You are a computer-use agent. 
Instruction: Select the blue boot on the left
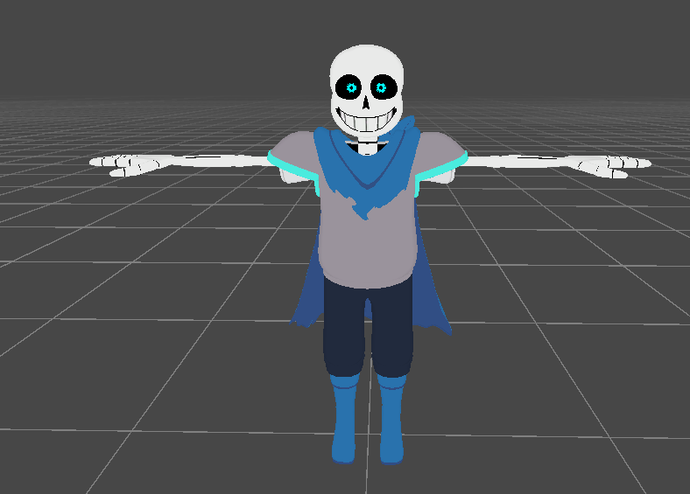tap(344, 418)
